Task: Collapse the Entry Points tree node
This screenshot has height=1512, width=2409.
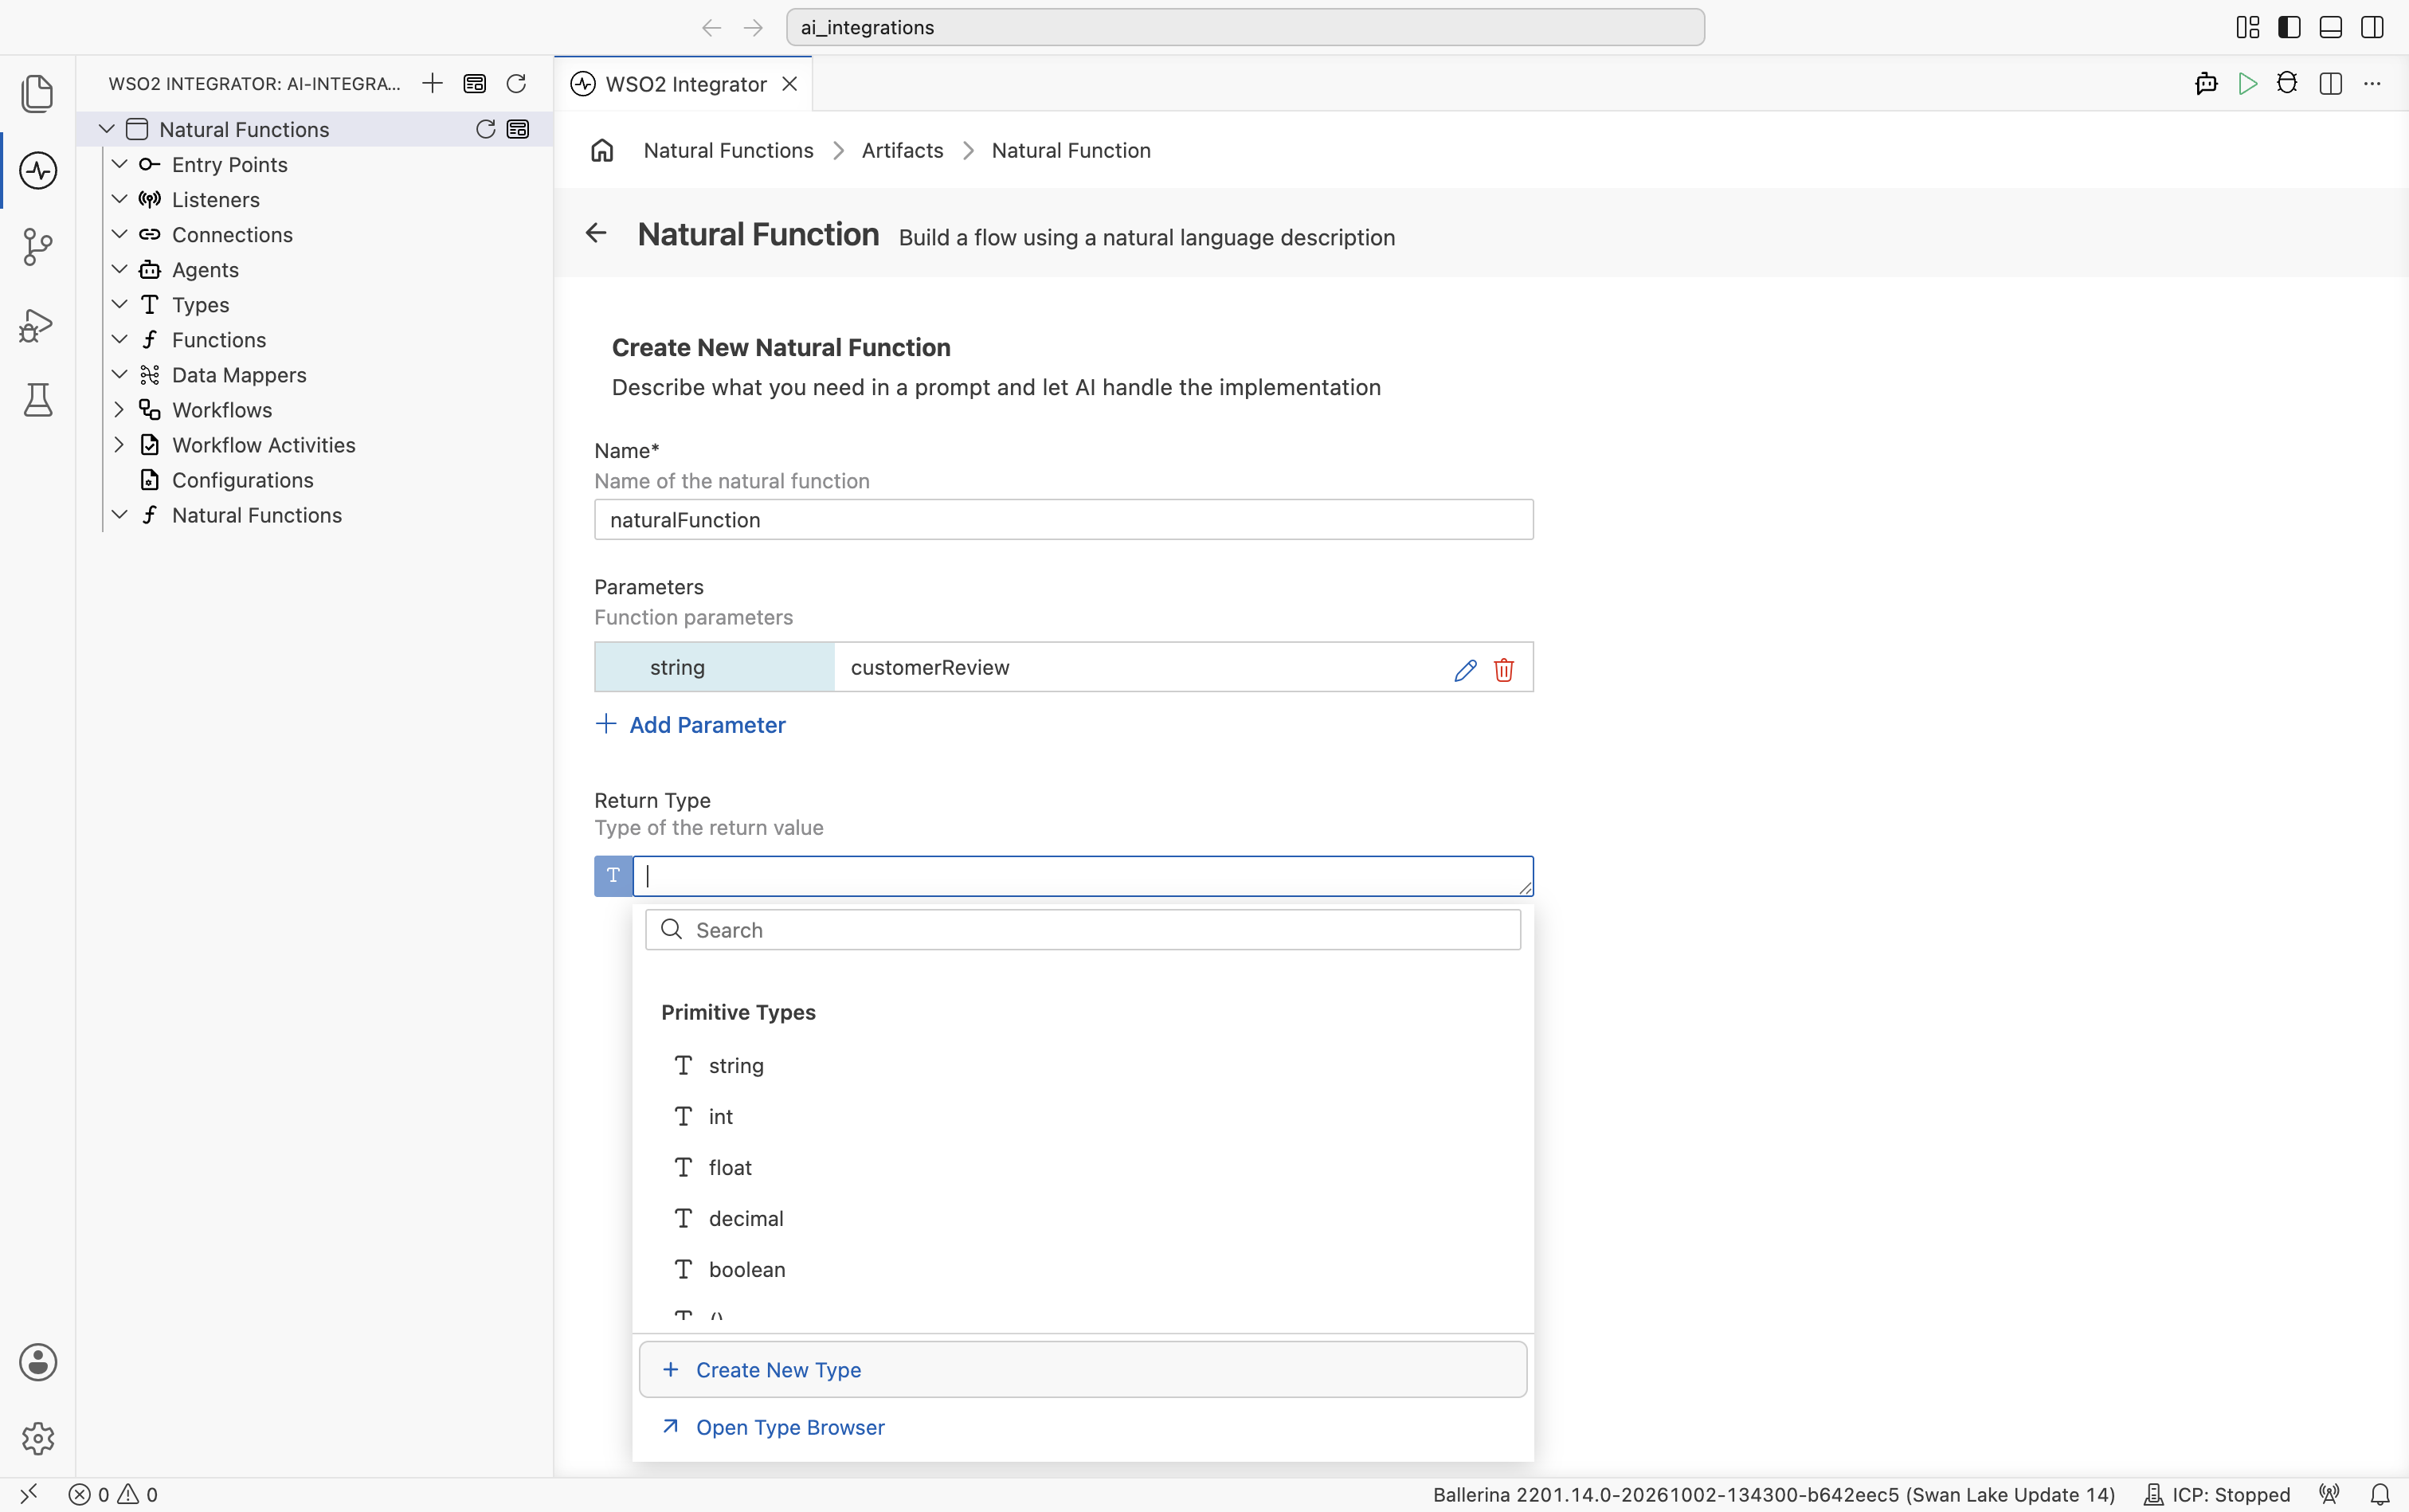Action: tap(119, 164)
